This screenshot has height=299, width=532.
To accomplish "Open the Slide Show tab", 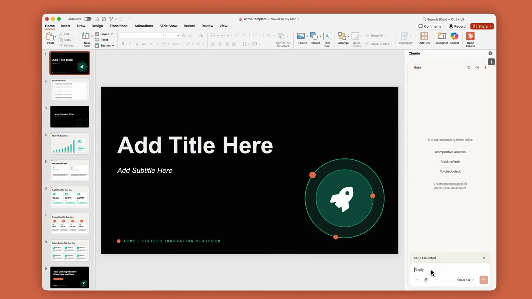I will click(168, 26).
